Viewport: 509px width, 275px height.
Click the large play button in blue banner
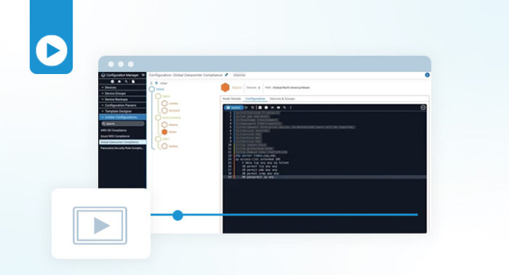[52, 51]
